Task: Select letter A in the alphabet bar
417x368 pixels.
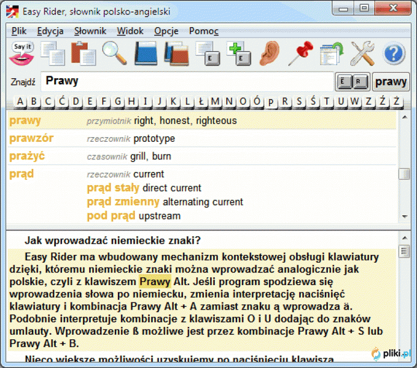Action: pyautogui.click(x=20, y=102)
